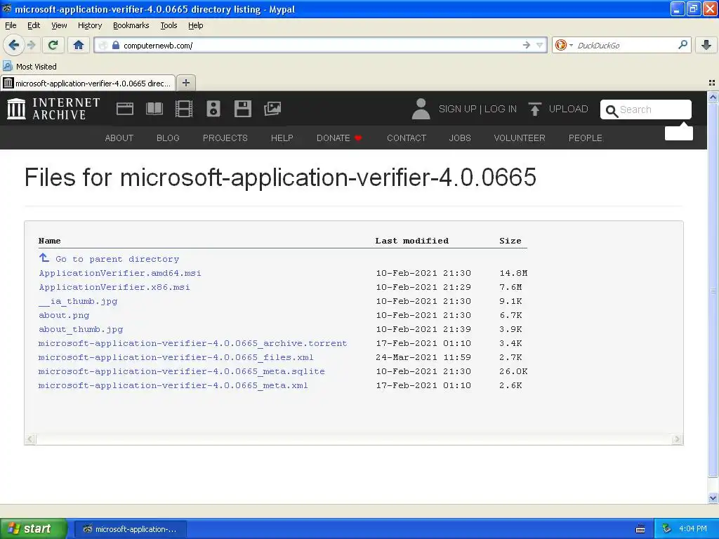The image size is (719, 539).
Task: Open the Most Visited bookmarks folder
Action: [30, 67]
